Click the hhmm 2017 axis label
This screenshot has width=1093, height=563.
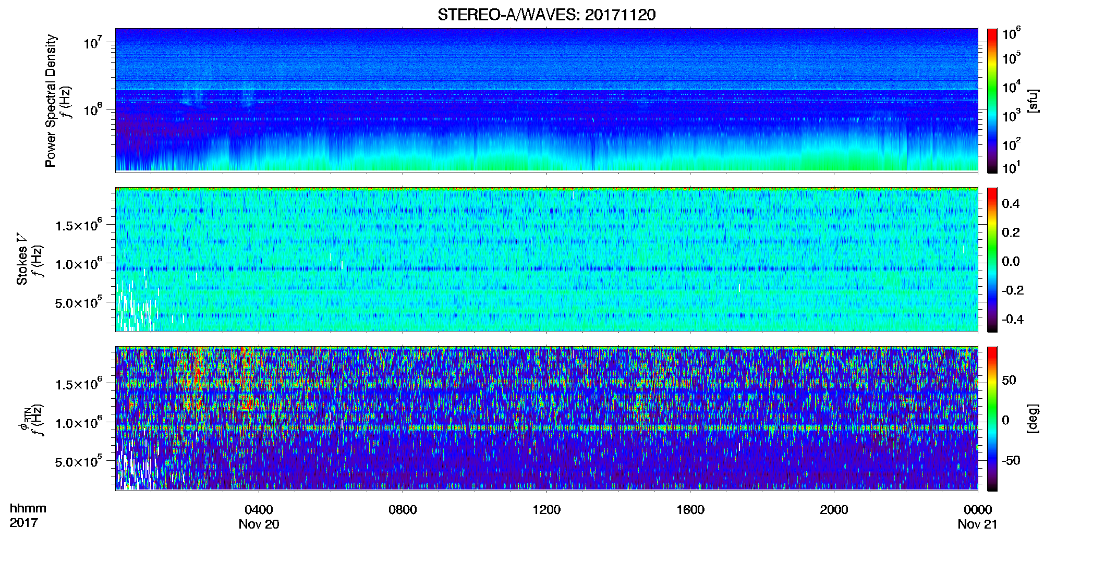point(28,516)
